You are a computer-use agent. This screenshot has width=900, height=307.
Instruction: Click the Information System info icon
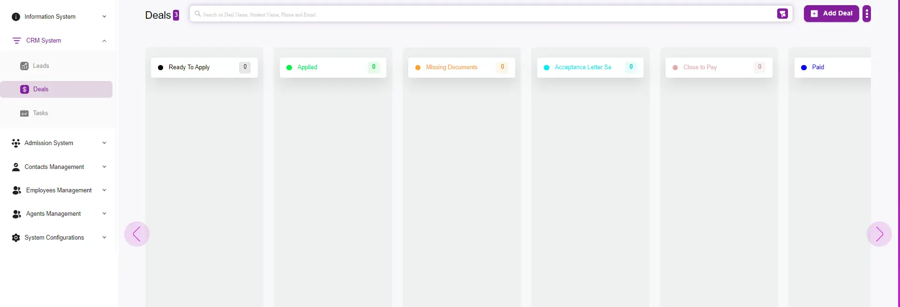click(16, 17)
